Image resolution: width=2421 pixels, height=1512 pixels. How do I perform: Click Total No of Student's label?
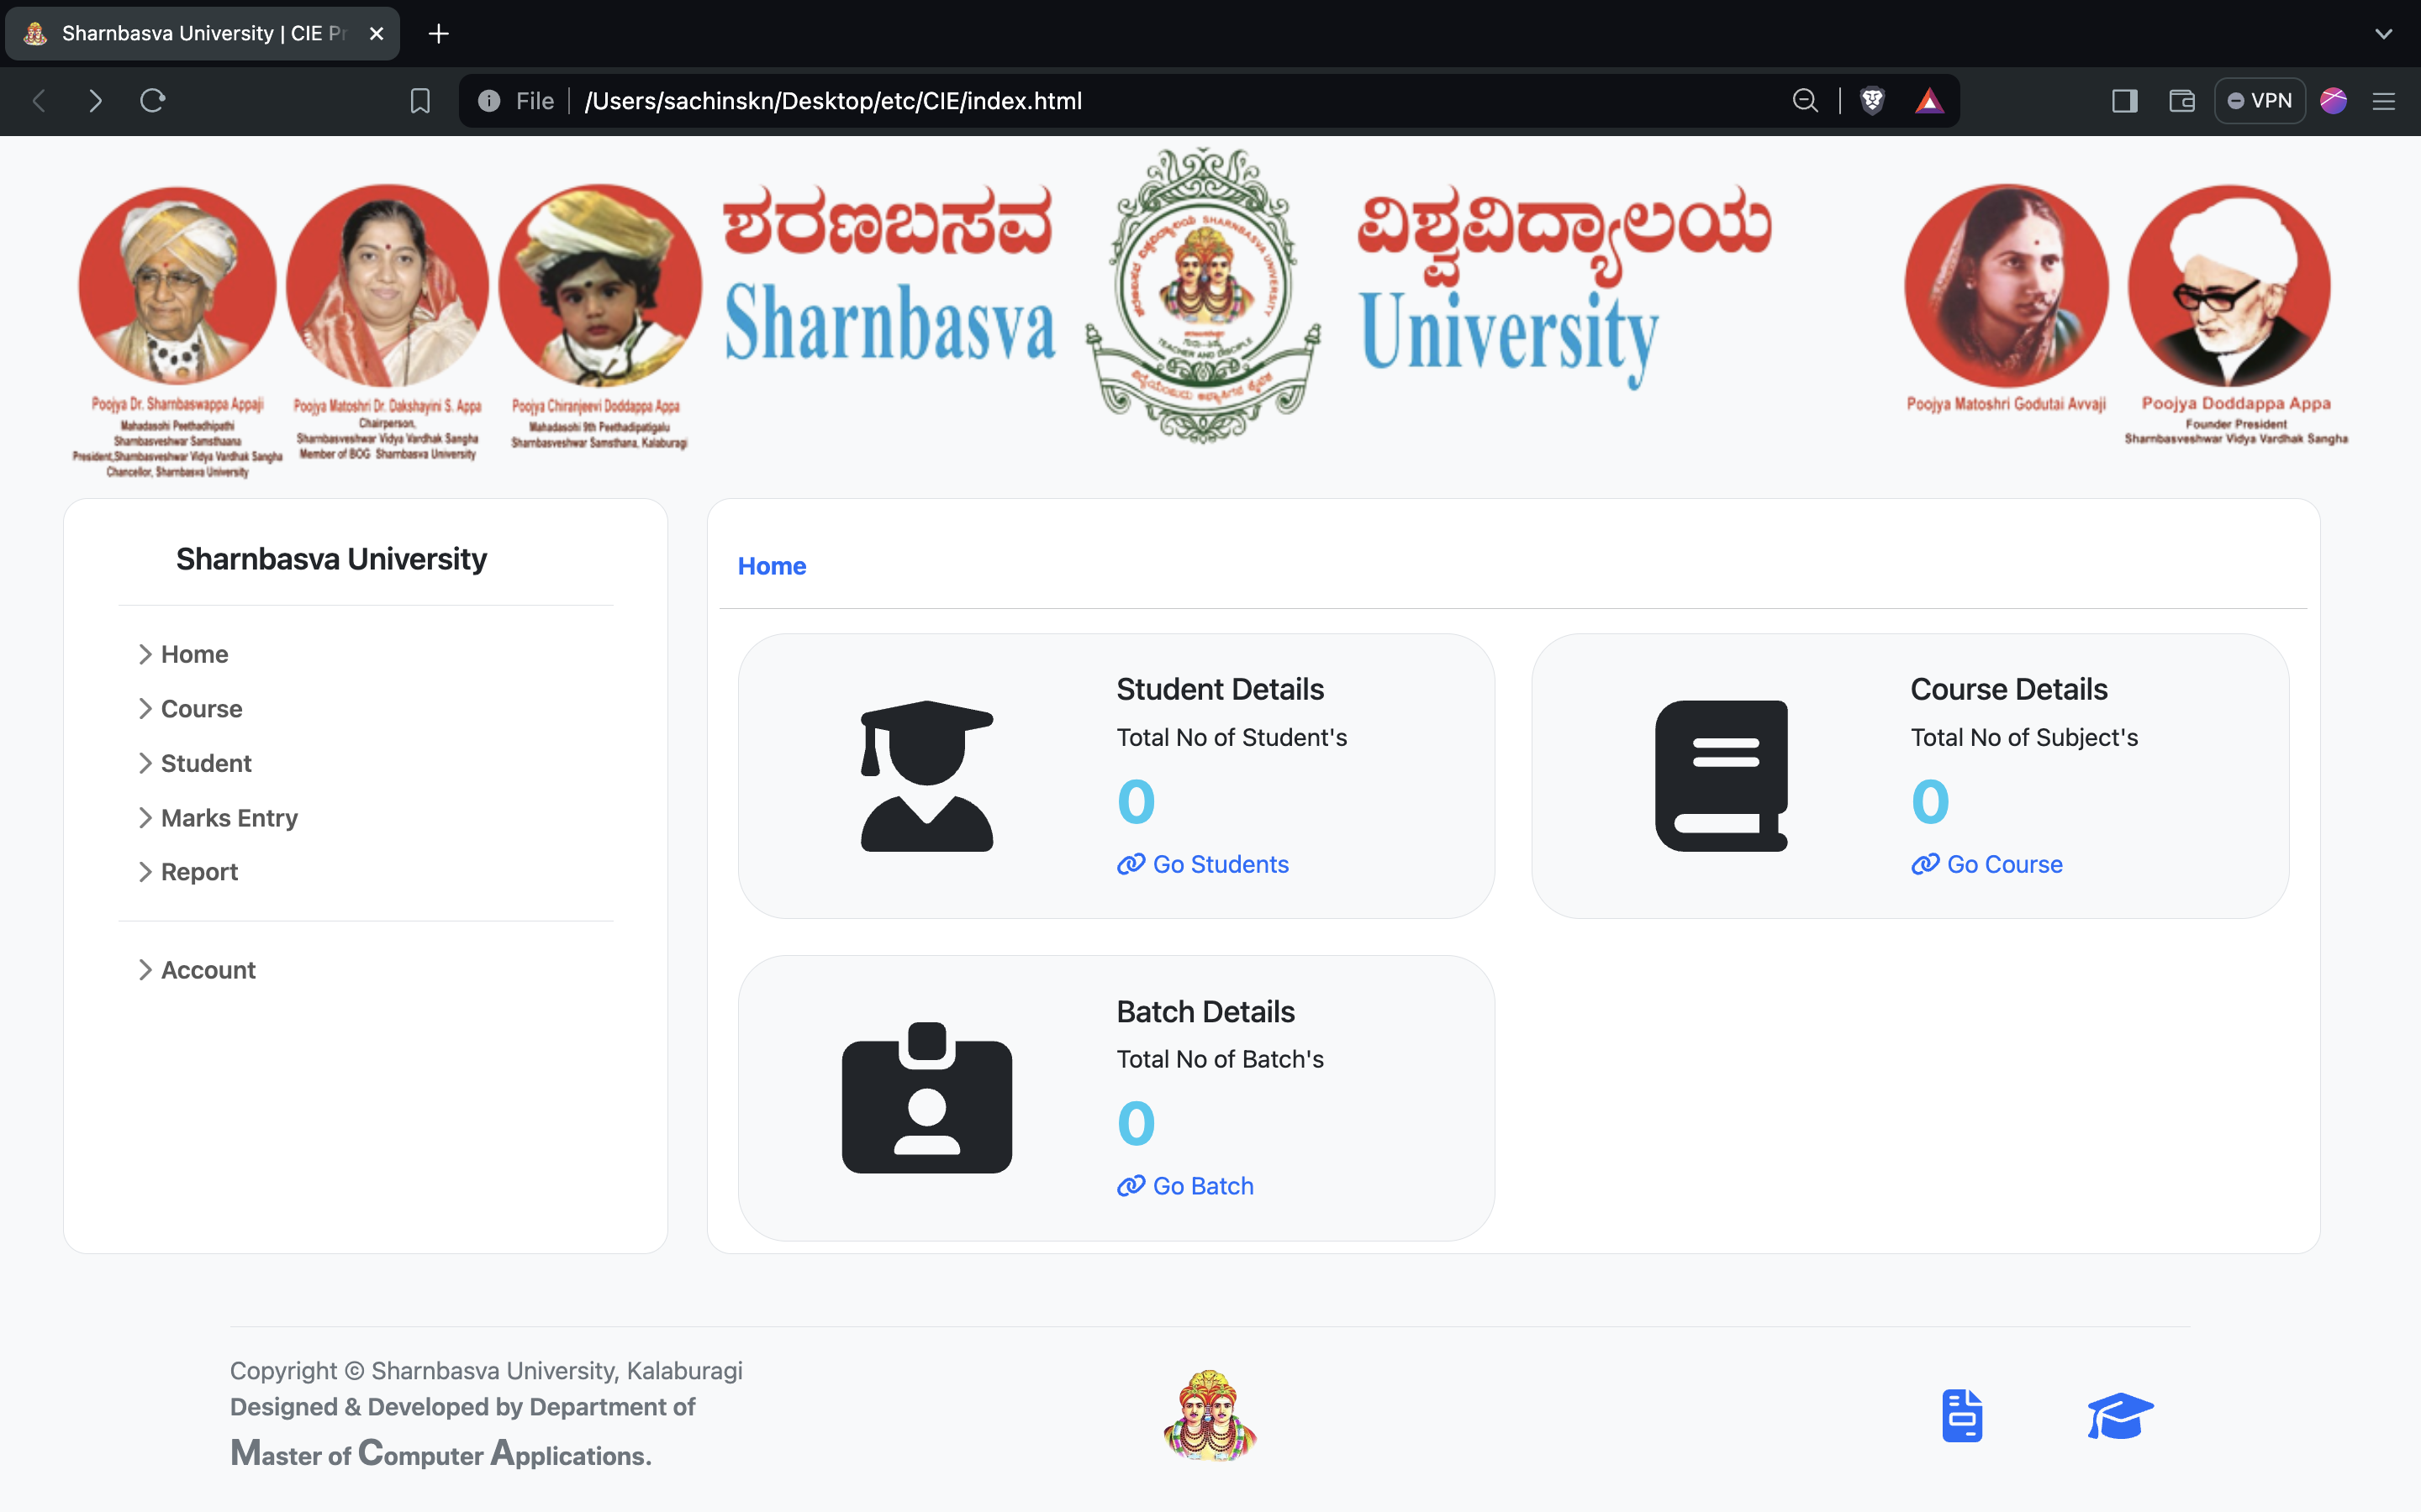pos(1232,738)
